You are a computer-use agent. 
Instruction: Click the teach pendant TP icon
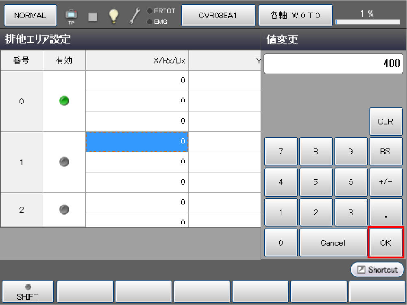(71, 16)
